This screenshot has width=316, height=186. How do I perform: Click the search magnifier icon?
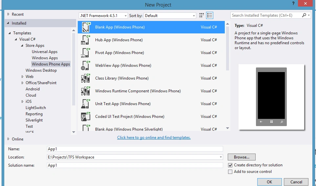304,15
